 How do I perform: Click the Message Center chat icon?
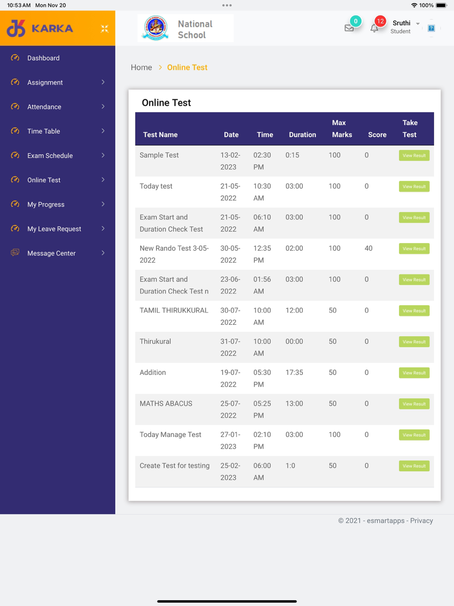pos(15,253)
